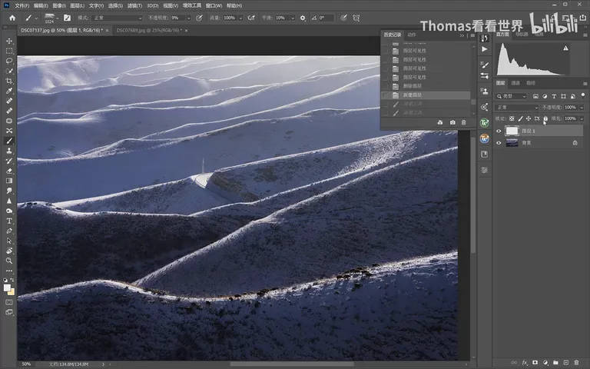590x369 pixels.
Task: Open the flow 100% dropdown arrow
Action: [x=240, y=18]
